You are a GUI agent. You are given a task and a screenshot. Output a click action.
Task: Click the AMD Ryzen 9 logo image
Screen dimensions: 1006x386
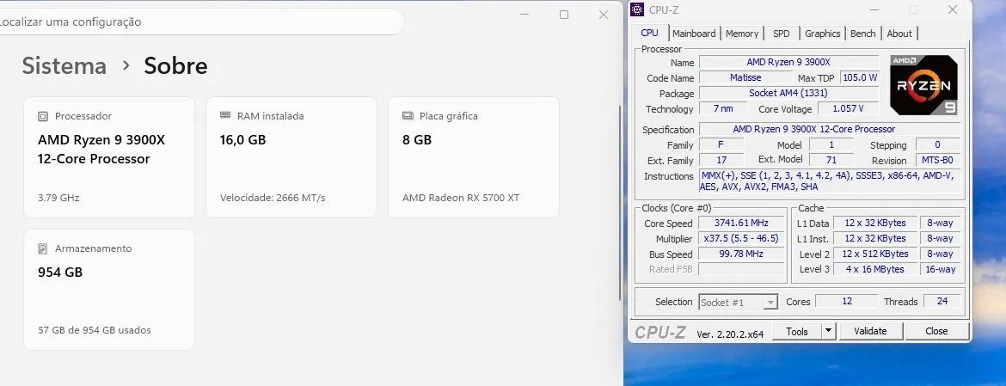click(923, 84)
